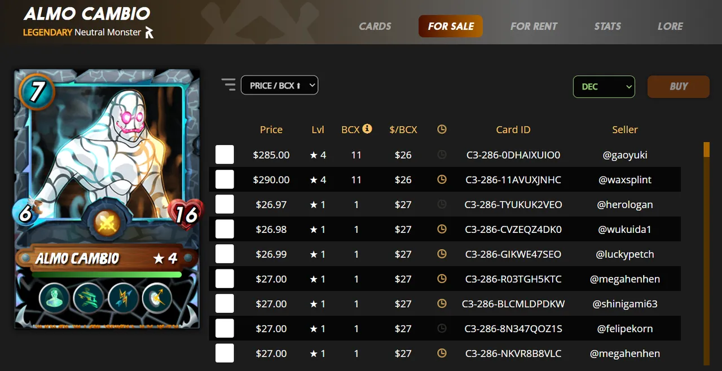Image resolution: width=722 pixels, height=371 pixels.
Task: Open the PRICE / BCX sort dropdown
Action: [279, 85]
